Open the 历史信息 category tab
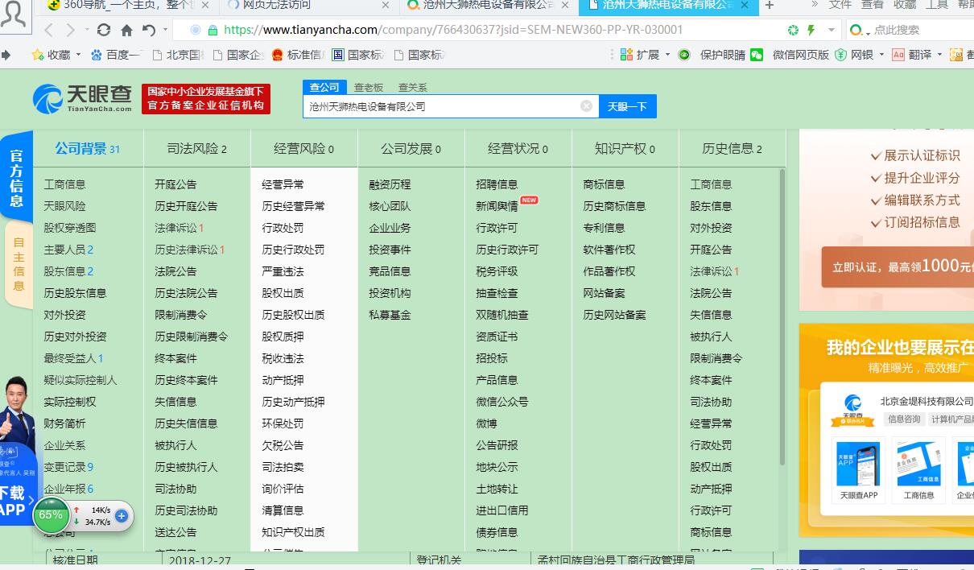This screenshot has height=570, width=974. pyautogui.click(x=732, y=149)
